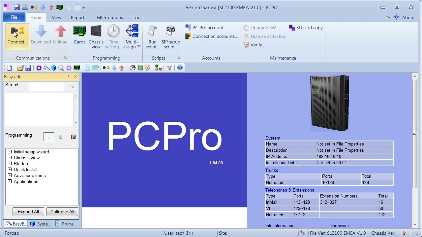Click Verify in the Maintenance group

coord(254,45)
